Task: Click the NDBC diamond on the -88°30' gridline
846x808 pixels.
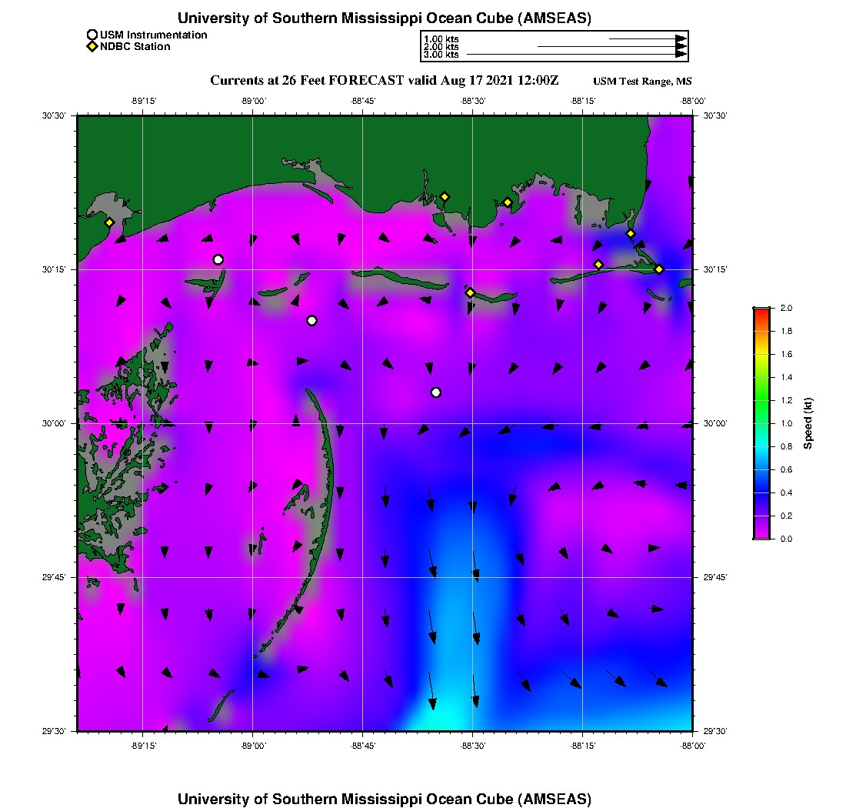Action: pyautogui.click(x=471, y=292)
